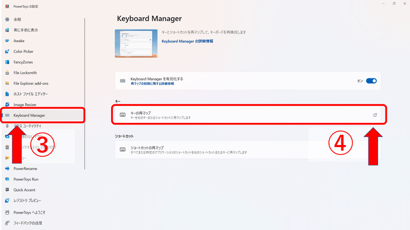Click the Color Picker eyedropper icon
The height and width of the screenshot is (230, 410).
pos(7,52)
